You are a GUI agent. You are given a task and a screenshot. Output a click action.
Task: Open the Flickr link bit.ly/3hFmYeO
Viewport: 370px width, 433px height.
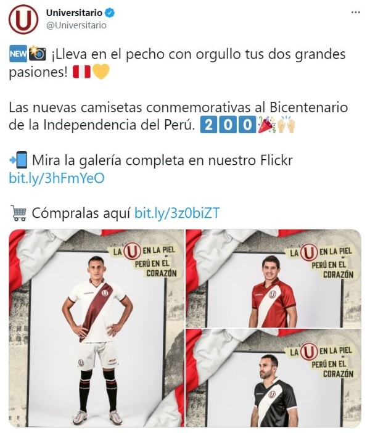[x=57, y=178]
